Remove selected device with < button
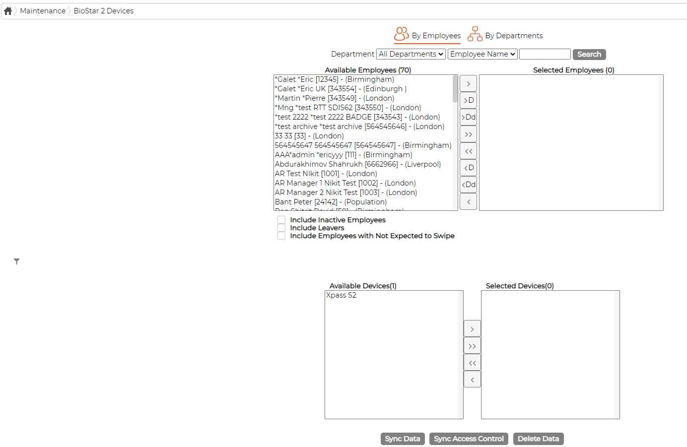687x447 pixels. (472, 380)
